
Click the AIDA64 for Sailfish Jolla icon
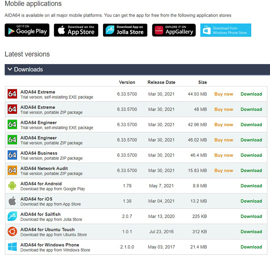[12, 216]
